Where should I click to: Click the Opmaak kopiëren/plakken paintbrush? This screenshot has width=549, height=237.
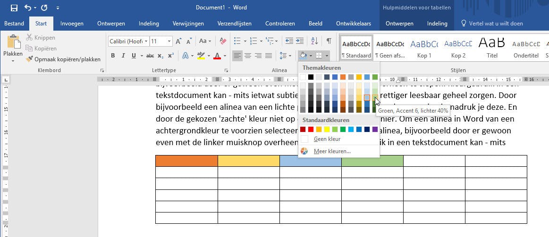click(63, 59)
